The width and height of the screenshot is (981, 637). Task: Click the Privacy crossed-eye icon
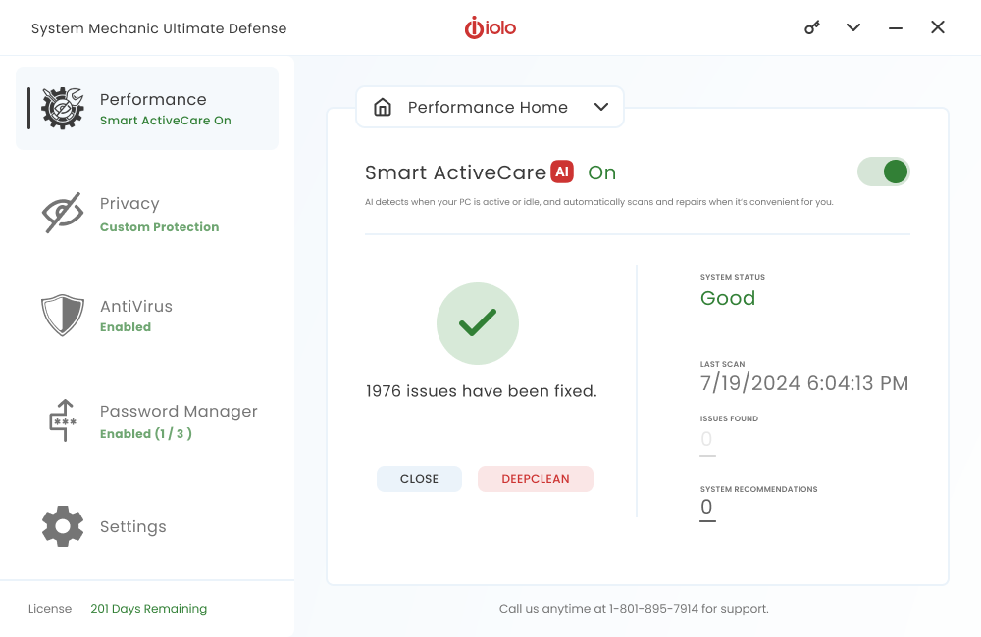click(63, 213)
